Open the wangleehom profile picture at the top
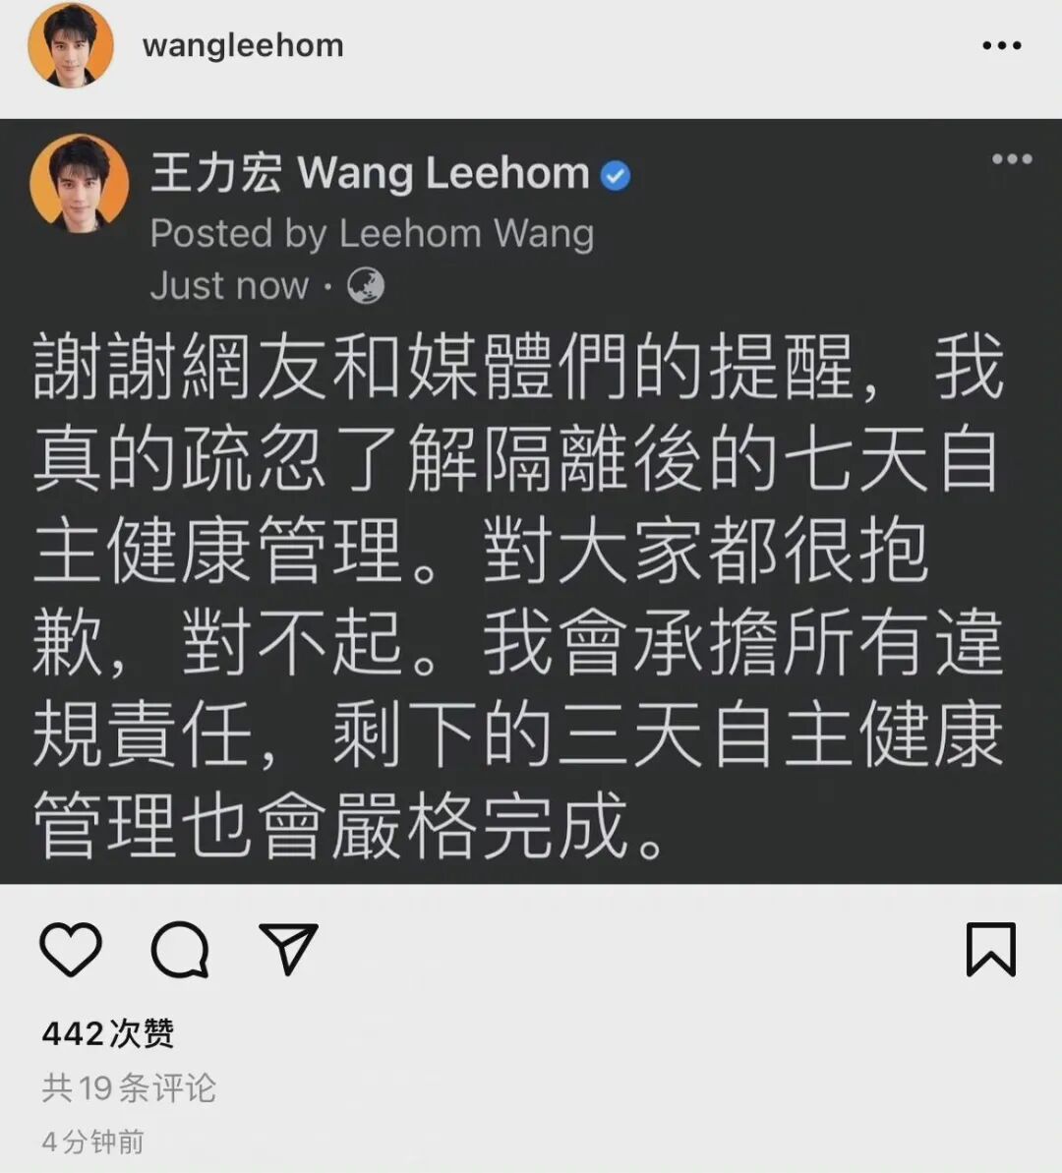 point(71,45)
